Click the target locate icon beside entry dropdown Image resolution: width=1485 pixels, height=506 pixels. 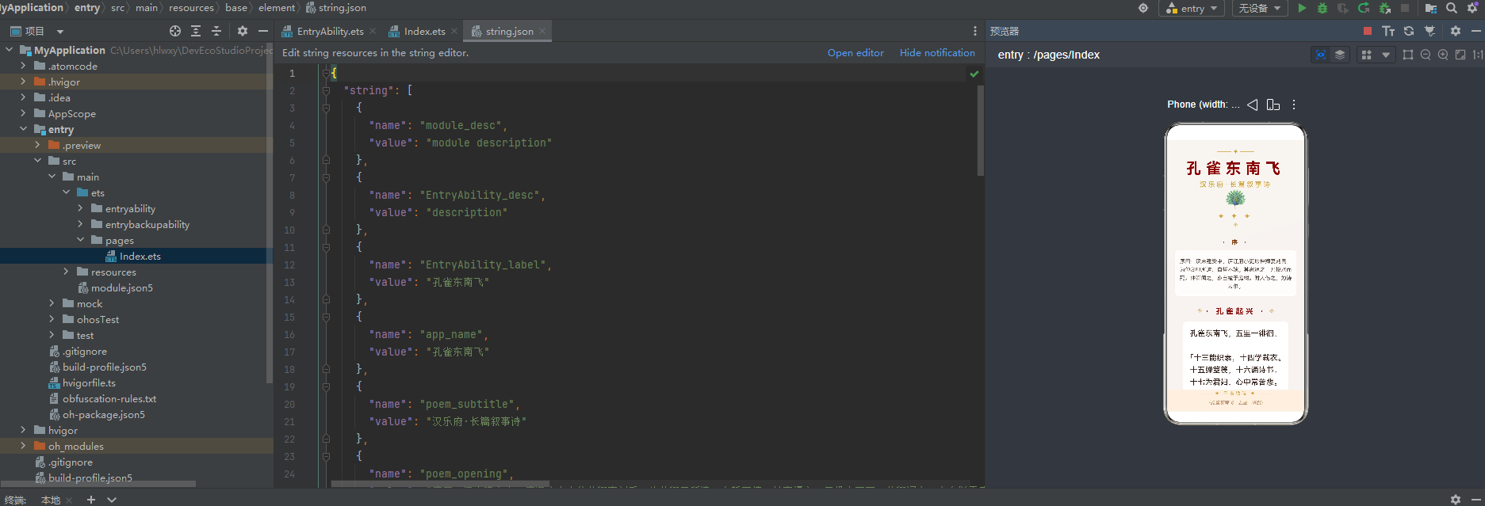pyautogui.click(x=1143, y=8)
